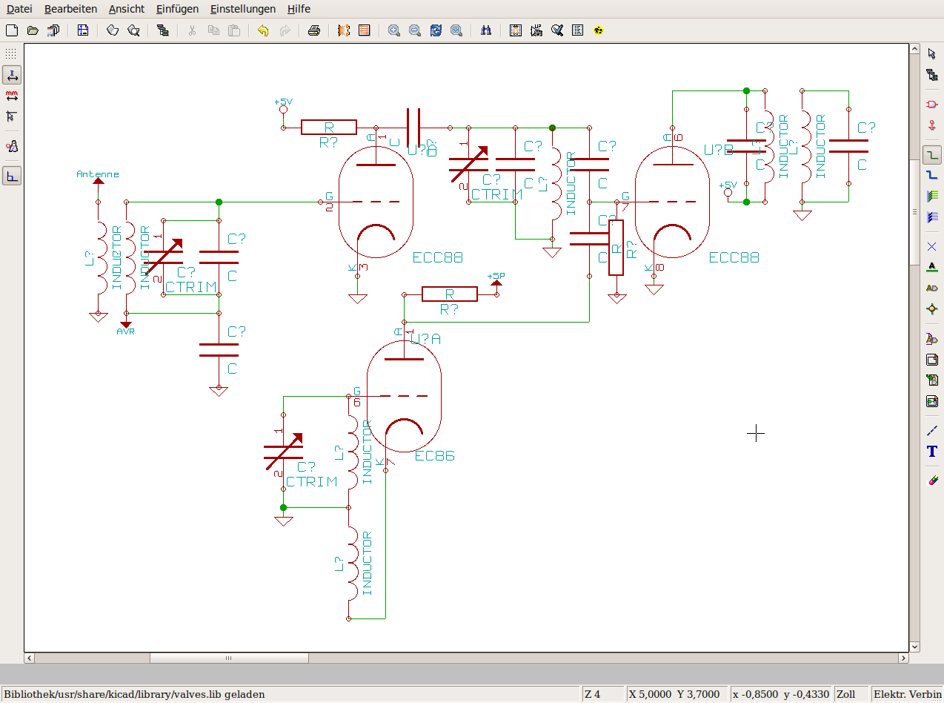The width and height of the screenshot is (944, 703).
Task: Click the yellow Undo arrow
Action: [263, 30]
